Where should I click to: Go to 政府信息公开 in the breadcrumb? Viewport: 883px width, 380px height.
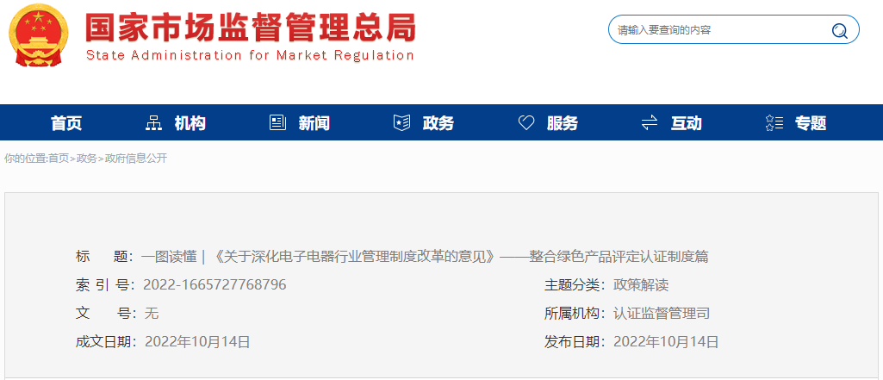tap(136, 159)
